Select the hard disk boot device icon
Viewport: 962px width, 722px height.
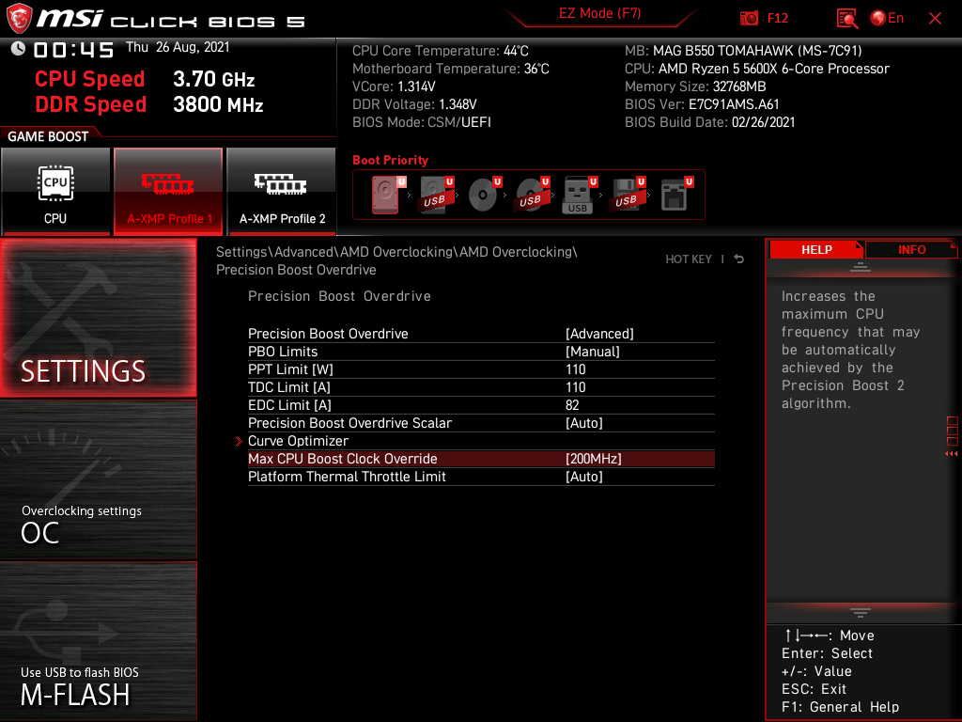click(388, 195)
